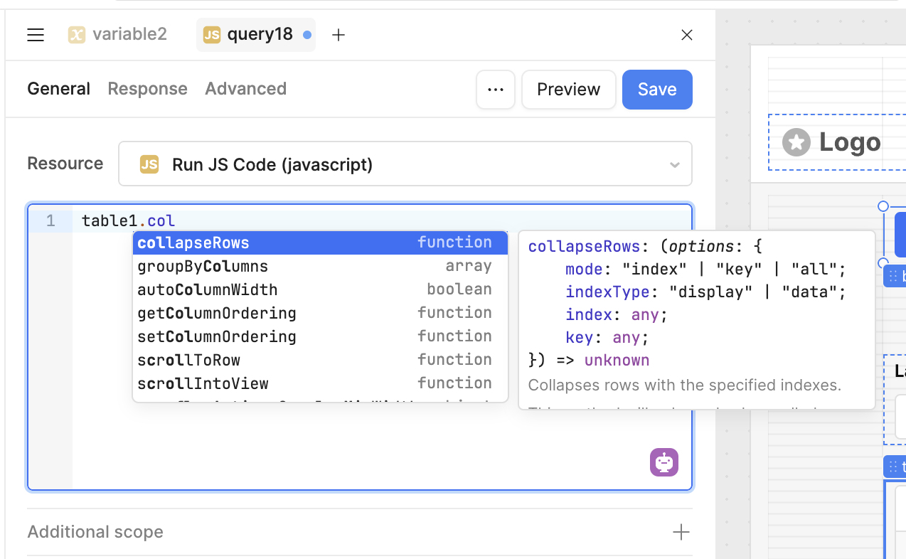Switch to the variable2 tab

point(117,34)
